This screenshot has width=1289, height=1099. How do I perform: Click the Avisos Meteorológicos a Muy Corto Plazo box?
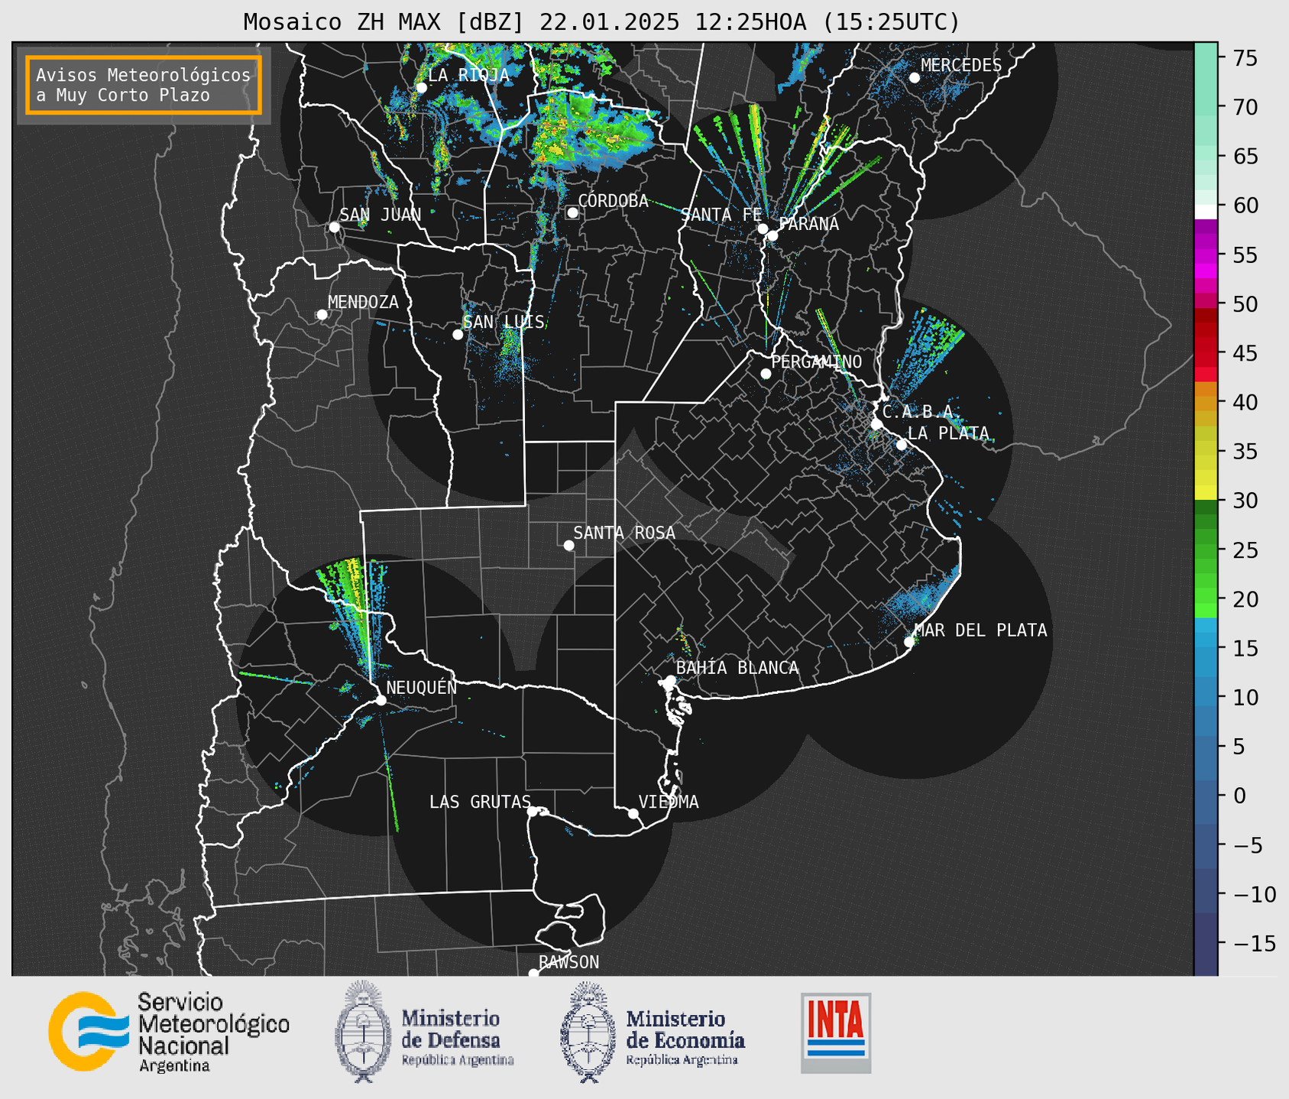[x=144, y=85]
